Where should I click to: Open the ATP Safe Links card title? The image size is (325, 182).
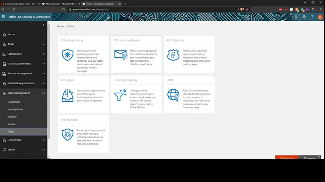[x=175, y=41]
